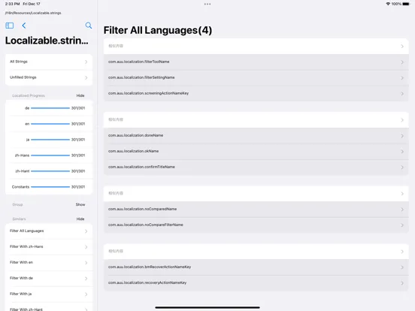Open com.auu.localization.screeningActionNameKey entry
The width and height of the screenshot is (415, 311).
pos(256,93)
